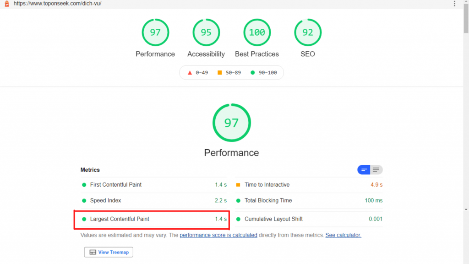
Task: Click the Accessibility score gauge showing 95
Action: tap(206, 32)
